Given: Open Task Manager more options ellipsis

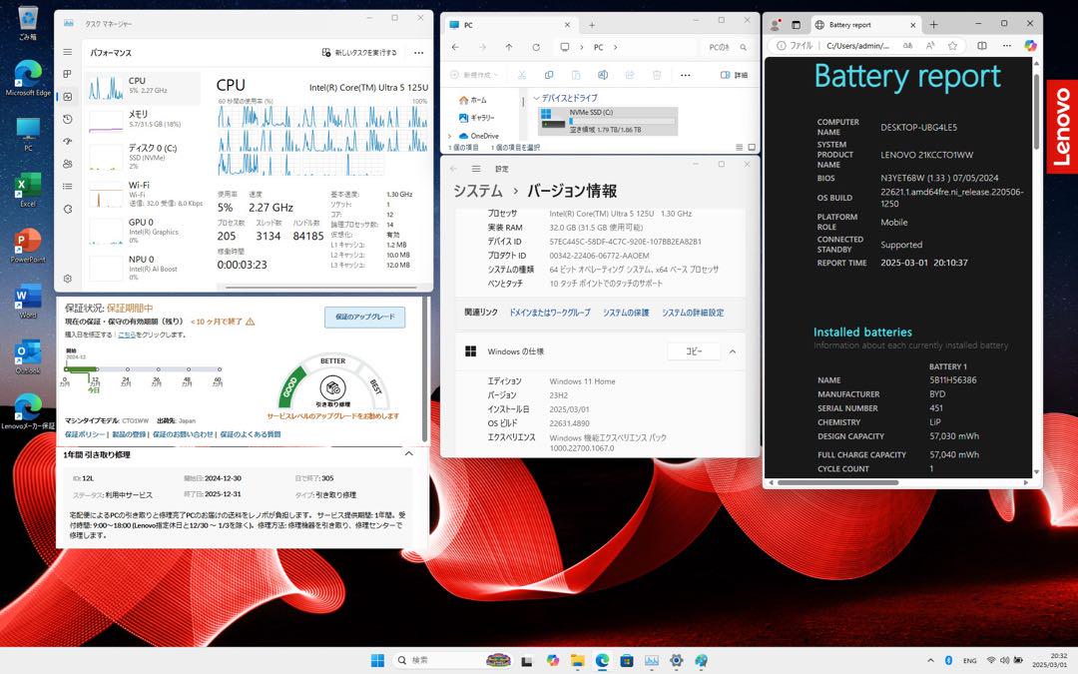Looking at the screenshot, I should [x=418, y=52].
